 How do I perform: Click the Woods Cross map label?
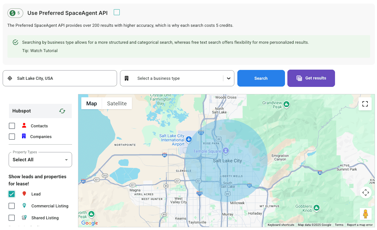(x=226, y=97)
